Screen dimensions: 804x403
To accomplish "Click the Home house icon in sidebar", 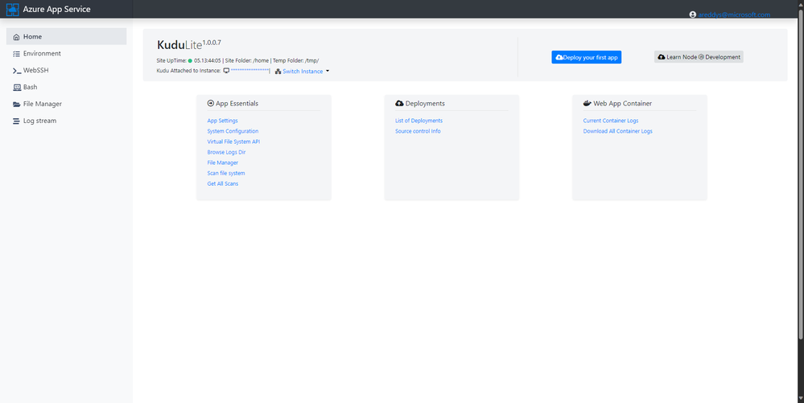I will [16, 37].
